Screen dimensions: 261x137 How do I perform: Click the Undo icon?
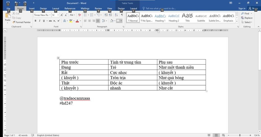[16, 3]
